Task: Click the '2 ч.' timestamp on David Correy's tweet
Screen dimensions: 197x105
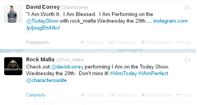Action: tap(188, 8)
